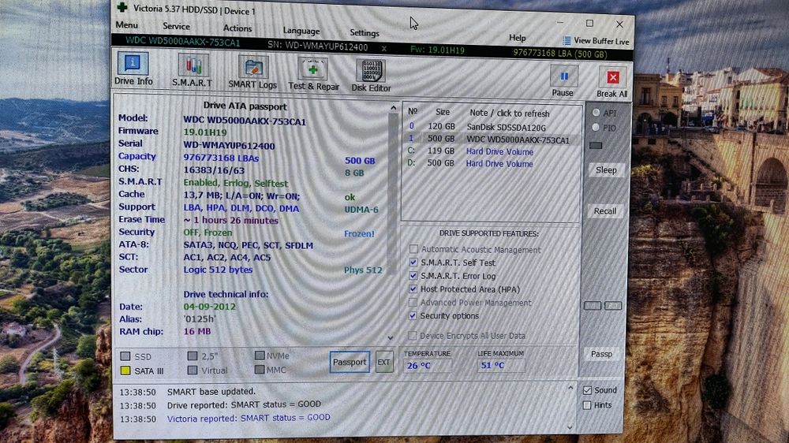Click log panel scroll up arrow
Screen dimensions: 789x443
570,388
